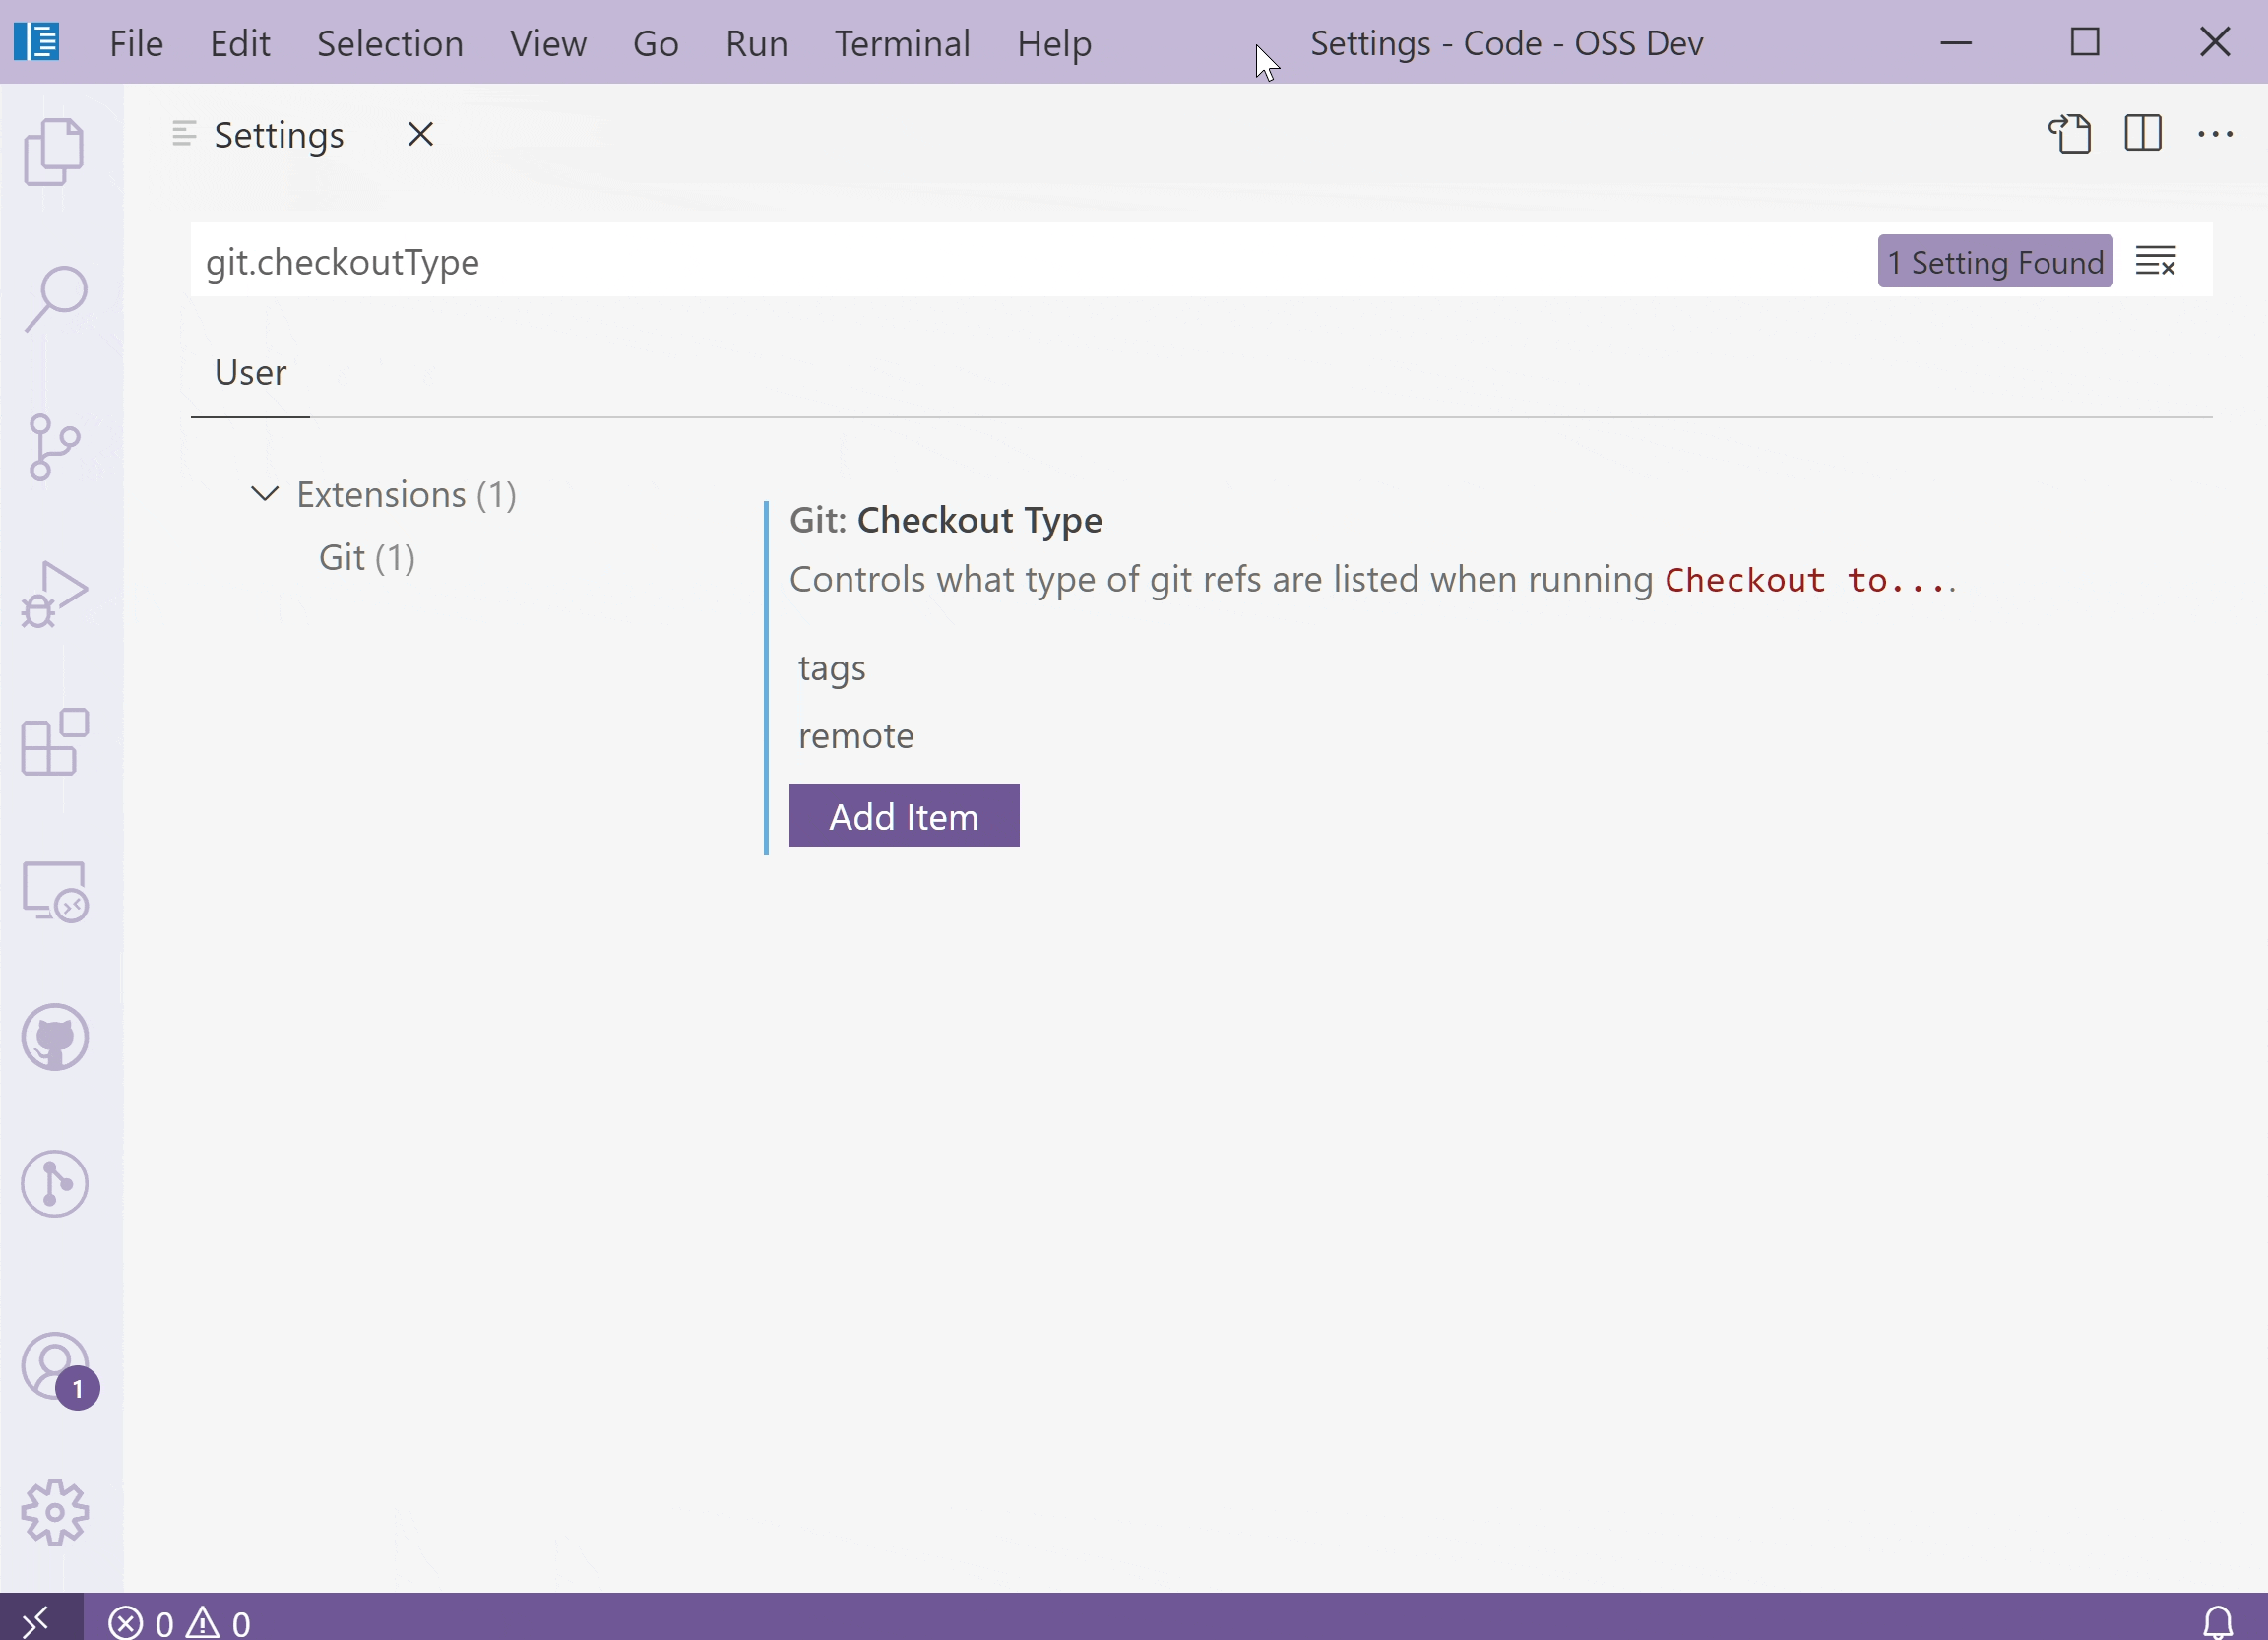
Task: Click the Add Item button
Action: 904,815
